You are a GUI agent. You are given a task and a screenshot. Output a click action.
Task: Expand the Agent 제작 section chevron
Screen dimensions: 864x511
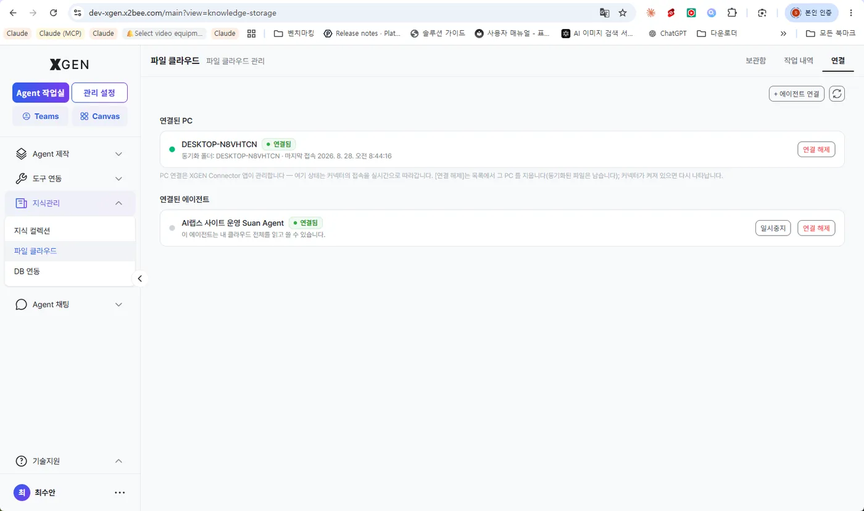pos(119,153)
